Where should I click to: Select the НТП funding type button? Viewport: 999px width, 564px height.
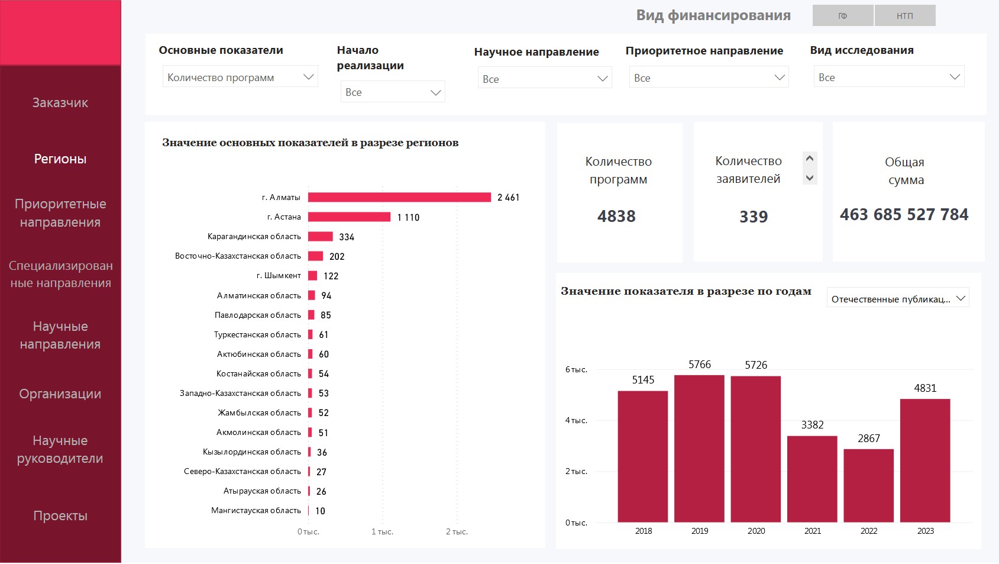point(904,16)
